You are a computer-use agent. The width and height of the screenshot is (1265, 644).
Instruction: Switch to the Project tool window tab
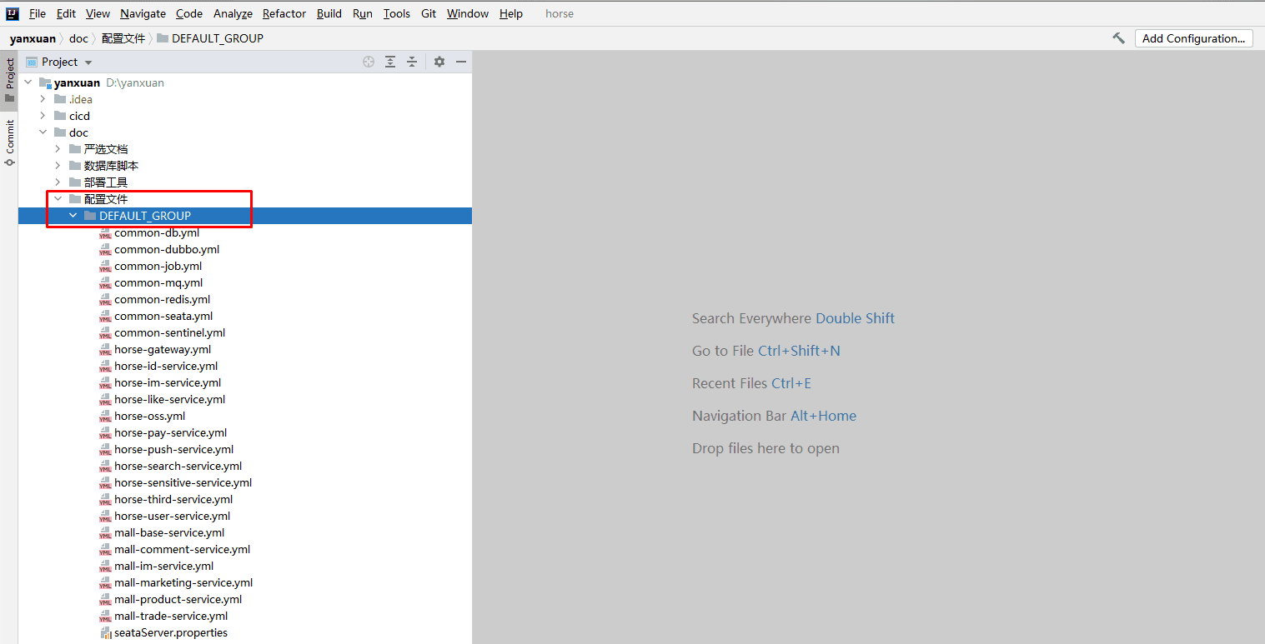point(9,80)
